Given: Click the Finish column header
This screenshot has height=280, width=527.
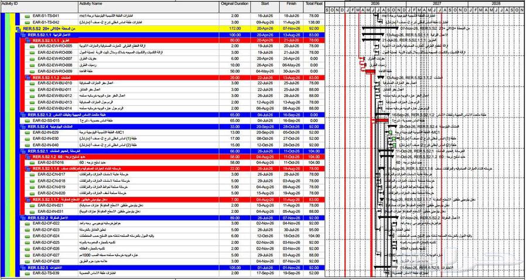Looking at the screenshot, I should pyautogui.click(x=292, y=7).
